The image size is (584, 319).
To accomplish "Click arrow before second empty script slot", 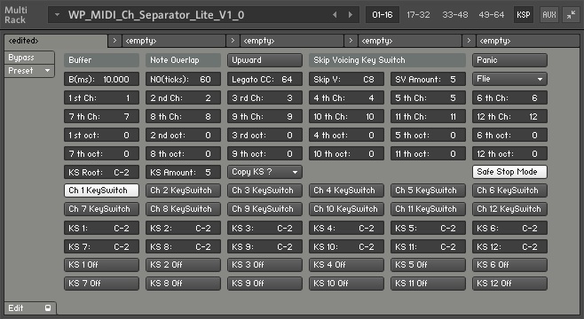I will (114, 41).
